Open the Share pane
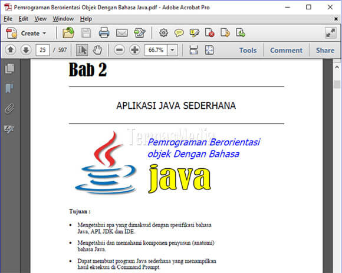The width and height of the screenshot is (342, 273). coord(325,50)
